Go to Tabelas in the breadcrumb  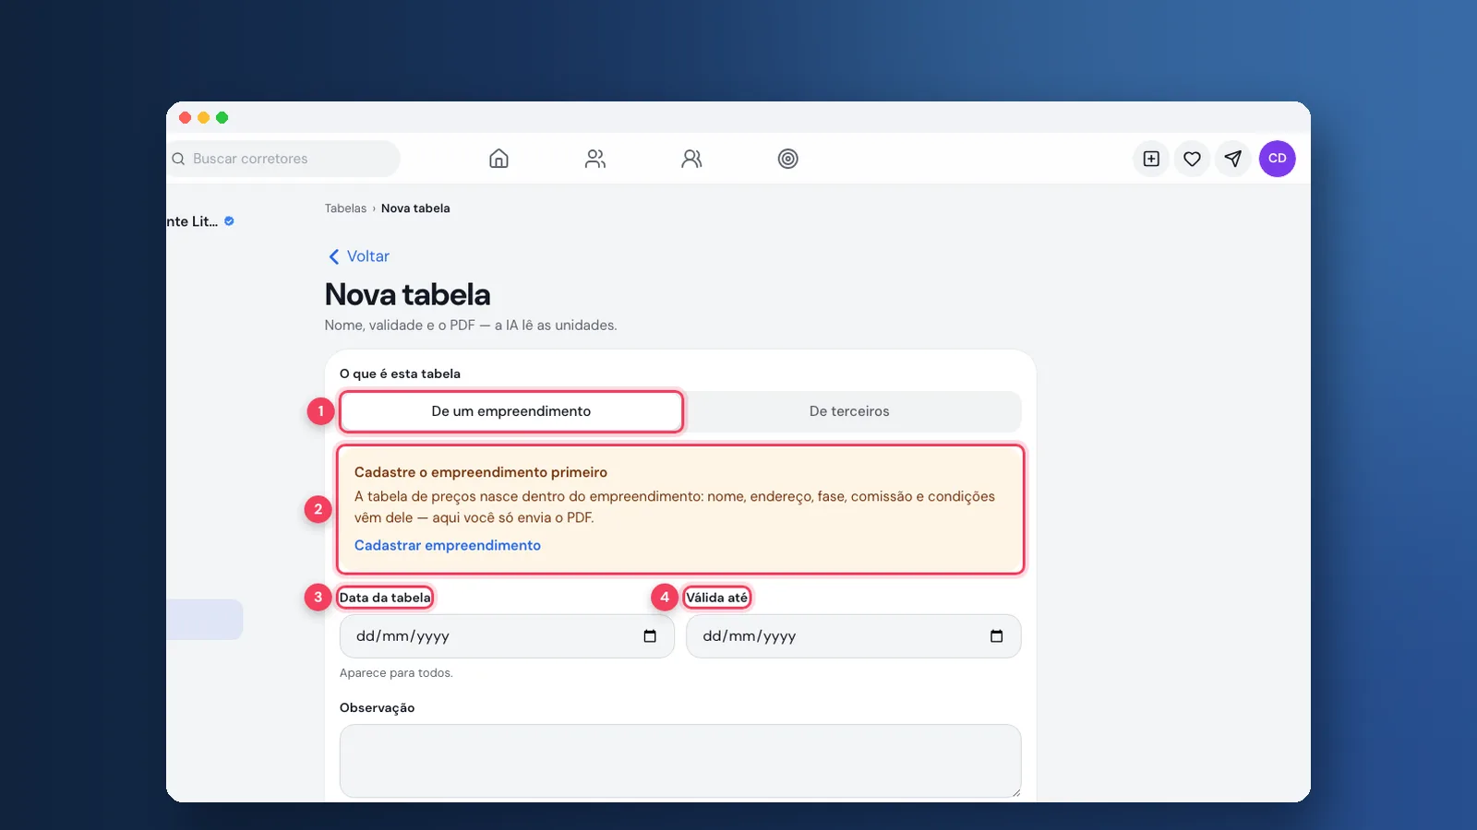pyautogui.click(x=345, y=208)
